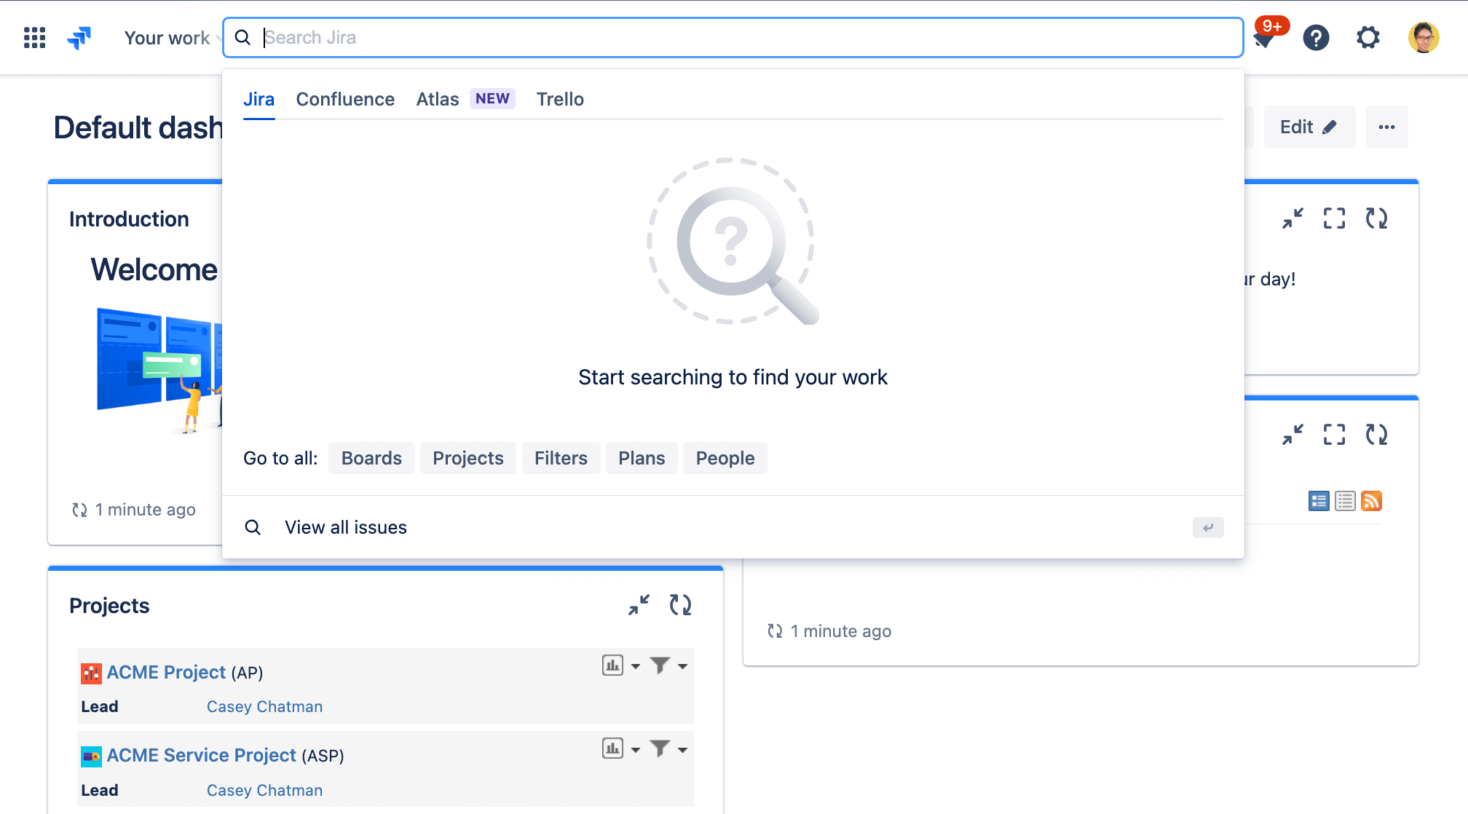Image resolution: width=1468 pixels, height=814 pixels.
Task: Click the user profile avatar icon
Action: point(1424,38)
